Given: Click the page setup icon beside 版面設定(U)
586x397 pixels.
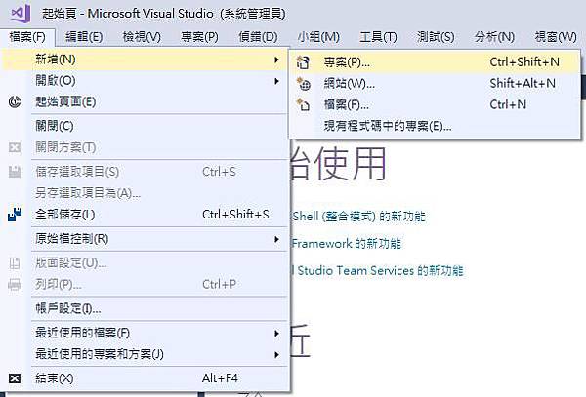Looking at the screenshot, I should [x=15, y=263].
